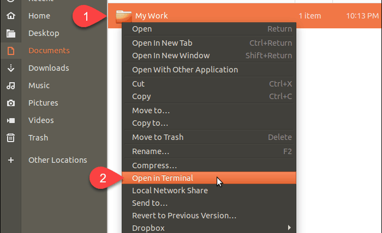
Task: Open the Trash bin icon
Action: pyautogui.click(x=11, y=138)
